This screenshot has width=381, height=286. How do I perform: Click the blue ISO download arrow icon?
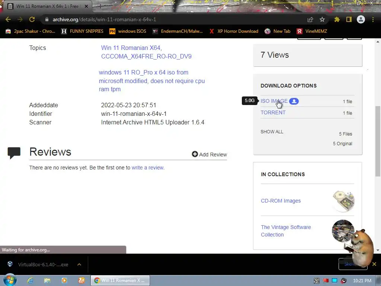click(294, 101)
